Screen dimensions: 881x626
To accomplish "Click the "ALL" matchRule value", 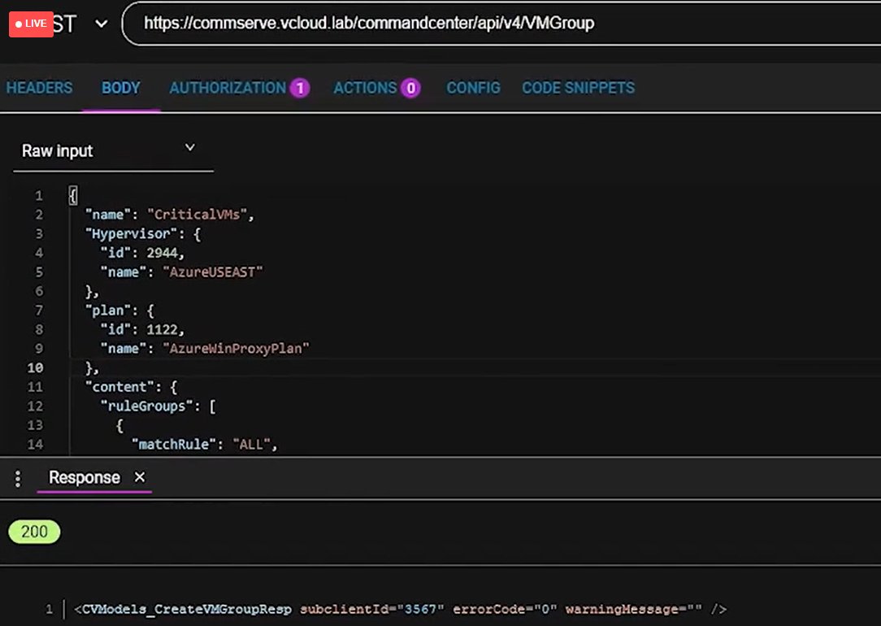I will (x=251, y=445).
